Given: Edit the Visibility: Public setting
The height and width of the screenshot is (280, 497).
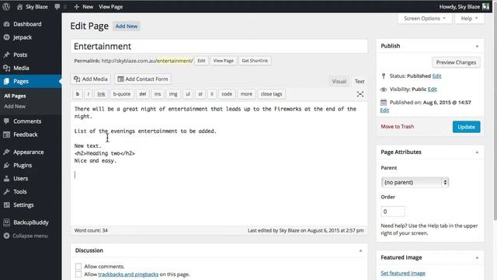Looking at the screenshot, I should pos(432,89).
